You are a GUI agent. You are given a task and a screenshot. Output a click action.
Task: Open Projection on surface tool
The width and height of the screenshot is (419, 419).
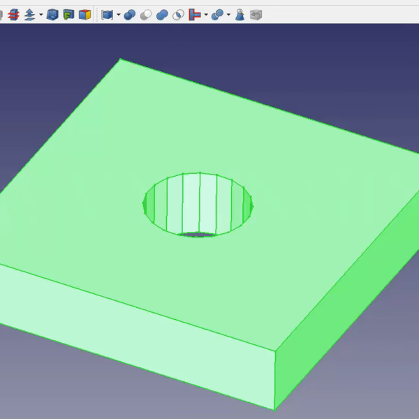(68, 15)
